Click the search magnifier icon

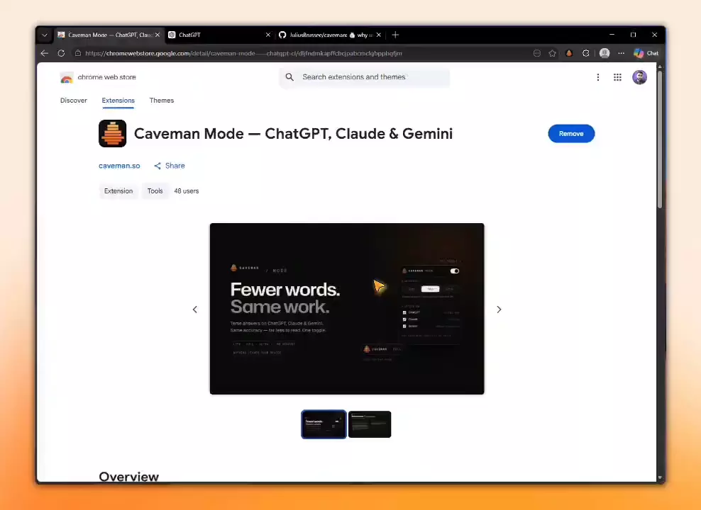coord(289,76)
